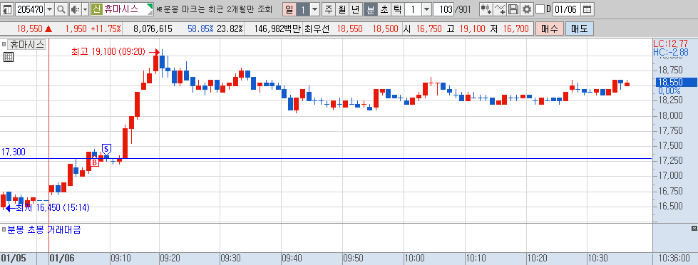The width and height of the screenshot is (698, 265).
Task: Select the 분 minute period tab
Action: coord(370,9)
